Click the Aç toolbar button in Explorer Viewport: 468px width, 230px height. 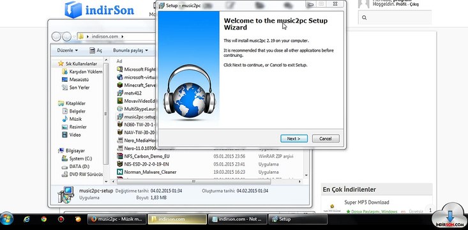coord(96,50)
